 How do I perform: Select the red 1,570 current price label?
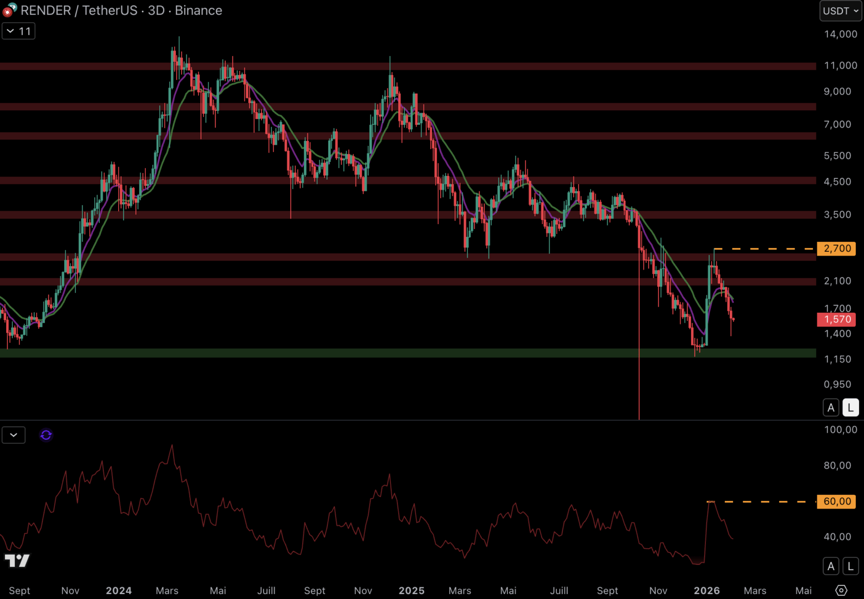point(837,319)
